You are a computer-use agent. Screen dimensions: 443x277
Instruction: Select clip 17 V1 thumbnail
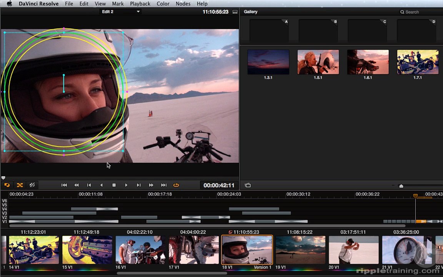coord(194,250)
